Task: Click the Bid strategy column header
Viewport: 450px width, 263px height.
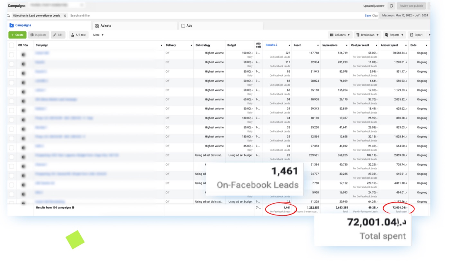Action: tap(210, 45)
